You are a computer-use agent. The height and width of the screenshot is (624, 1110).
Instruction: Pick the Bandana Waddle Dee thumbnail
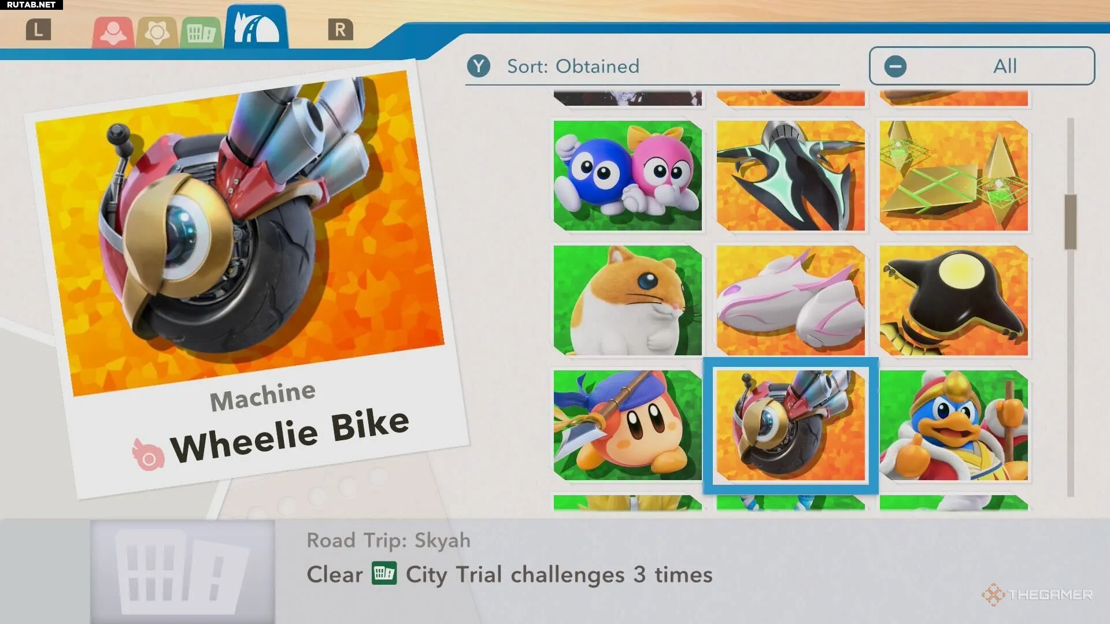(628, 425)
